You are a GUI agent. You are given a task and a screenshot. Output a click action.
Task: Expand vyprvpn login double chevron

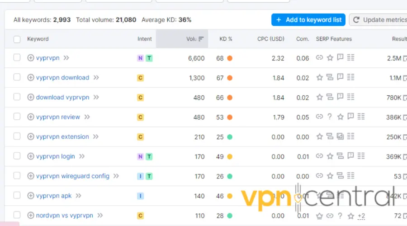tap(82, 156)
